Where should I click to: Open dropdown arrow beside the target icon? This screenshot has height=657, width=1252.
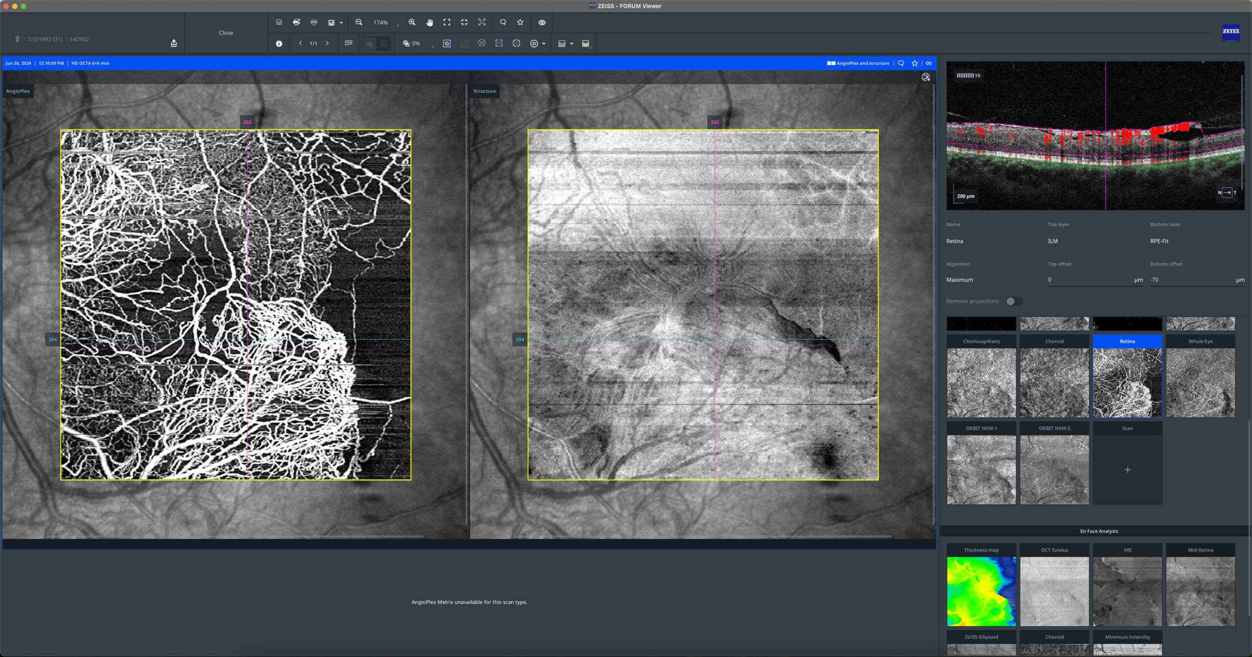(544, 44)
